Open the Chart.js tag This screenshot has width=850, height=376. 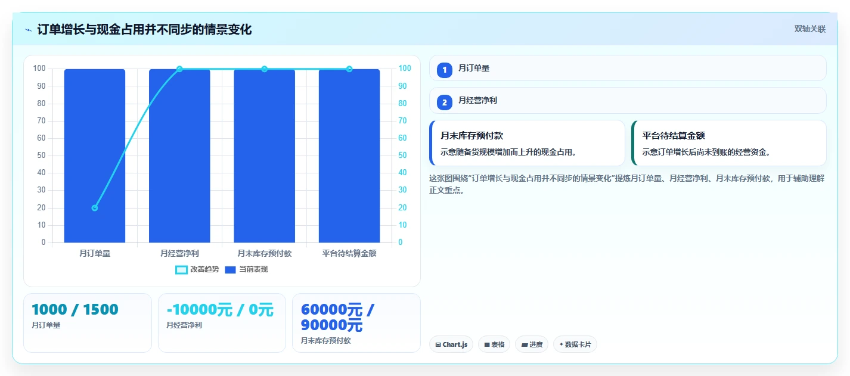tap(451, 344)
